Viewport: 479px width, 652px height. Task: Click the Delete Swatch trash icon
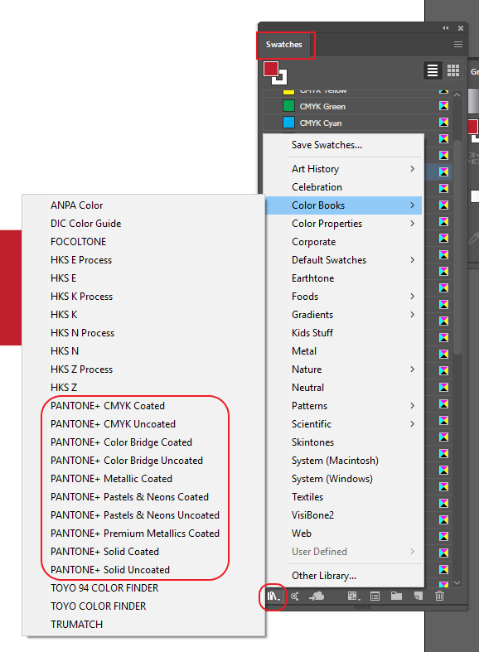(439, 596)
